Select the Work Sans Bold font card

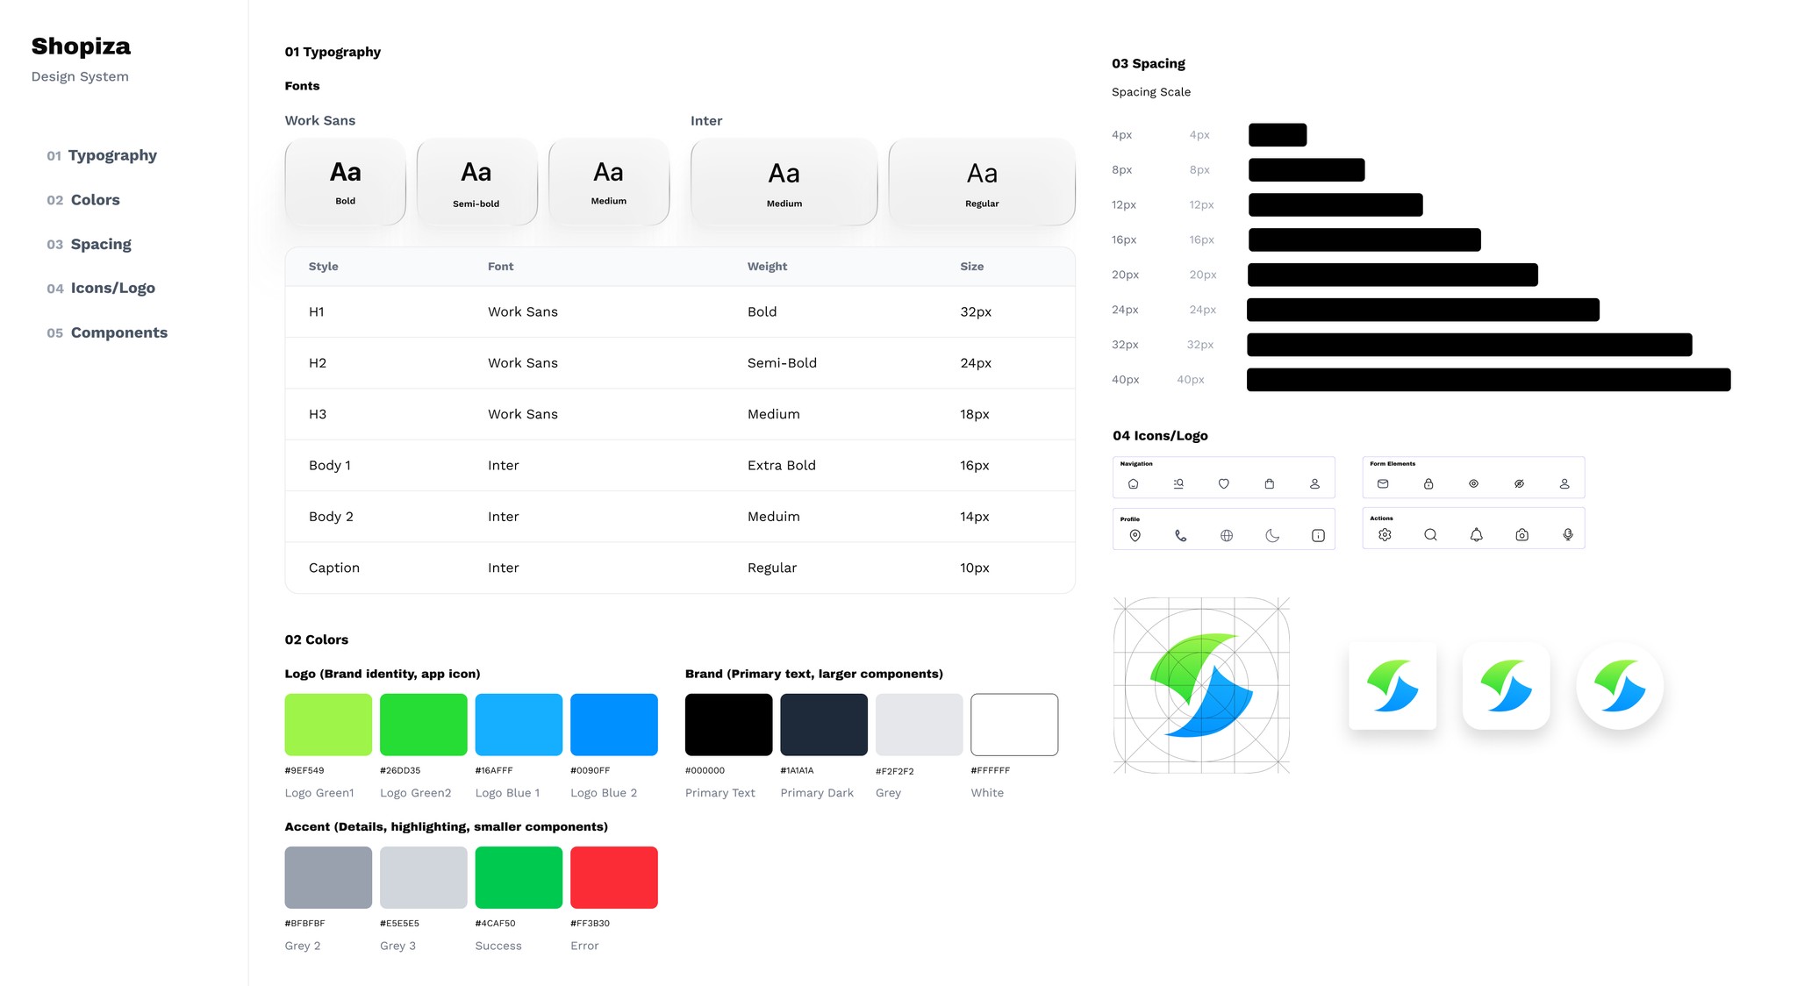(x=345, y=182)
